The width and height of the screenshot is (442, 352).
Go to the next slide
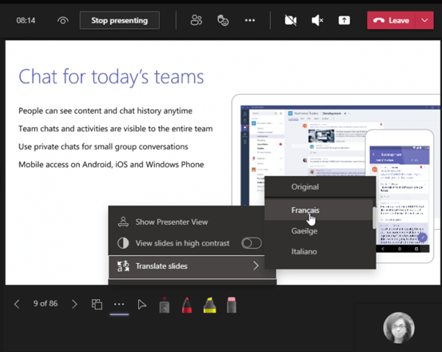[x=74, y=304]
